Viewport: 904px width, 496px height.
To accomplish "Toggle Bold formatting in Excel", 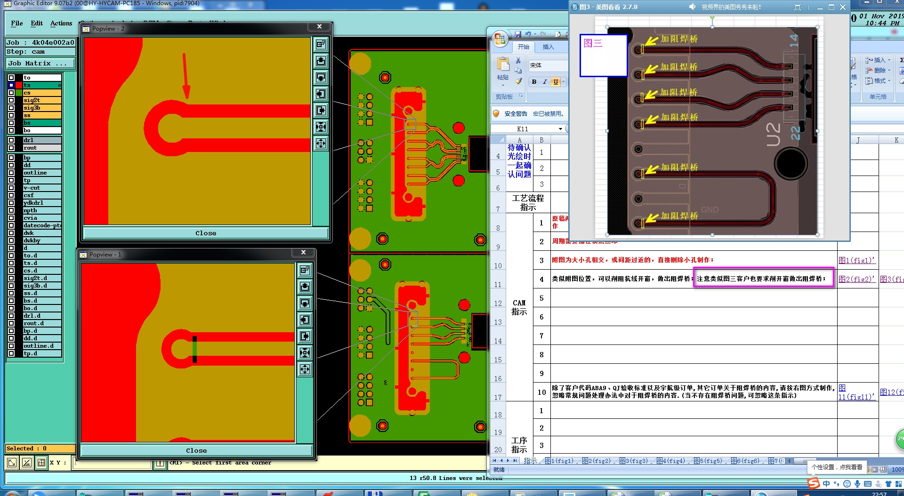I will click(x=534, y=82).
